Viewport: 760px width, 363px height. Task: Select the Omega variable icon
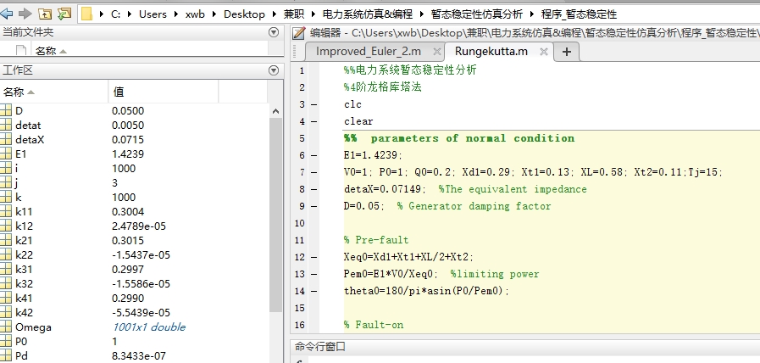pos(5,327)
